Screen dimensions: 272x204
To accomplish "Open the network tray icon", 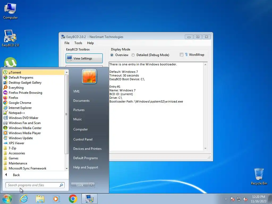I will tap(239, 199).
